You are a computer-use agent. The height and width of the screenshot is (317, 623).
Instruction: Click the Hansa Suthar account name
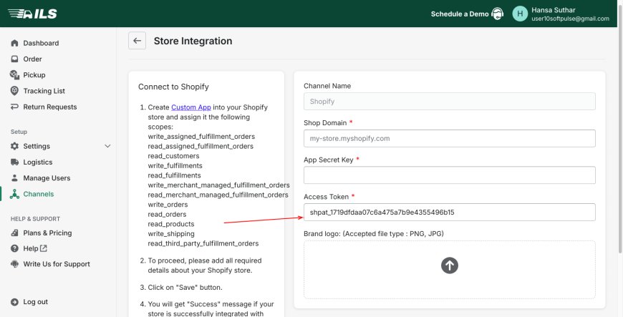[554, 10]
